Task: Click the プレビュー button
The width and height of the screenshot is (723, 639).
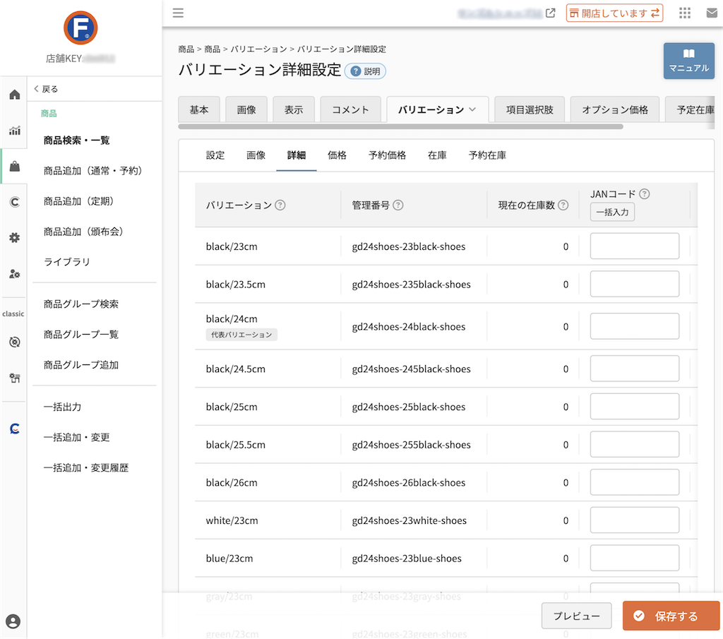Action: click(x=576, y=616)
